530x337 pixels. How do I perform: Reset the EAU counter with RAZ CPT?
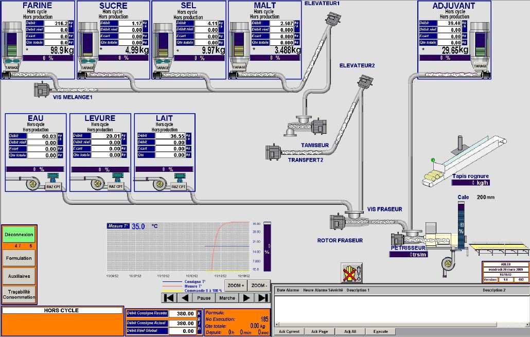pos(53,187)
